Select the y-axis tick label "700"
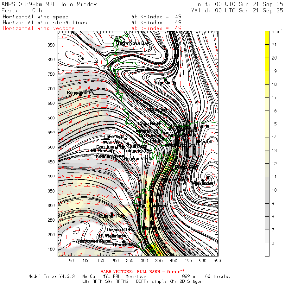 pos(51,89)
